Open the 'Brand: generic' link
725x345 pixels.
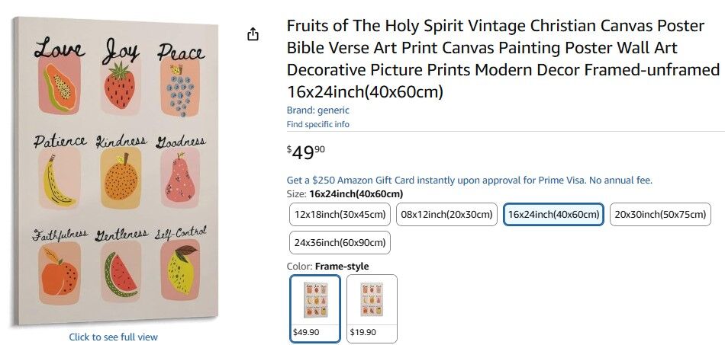(317, 110)
